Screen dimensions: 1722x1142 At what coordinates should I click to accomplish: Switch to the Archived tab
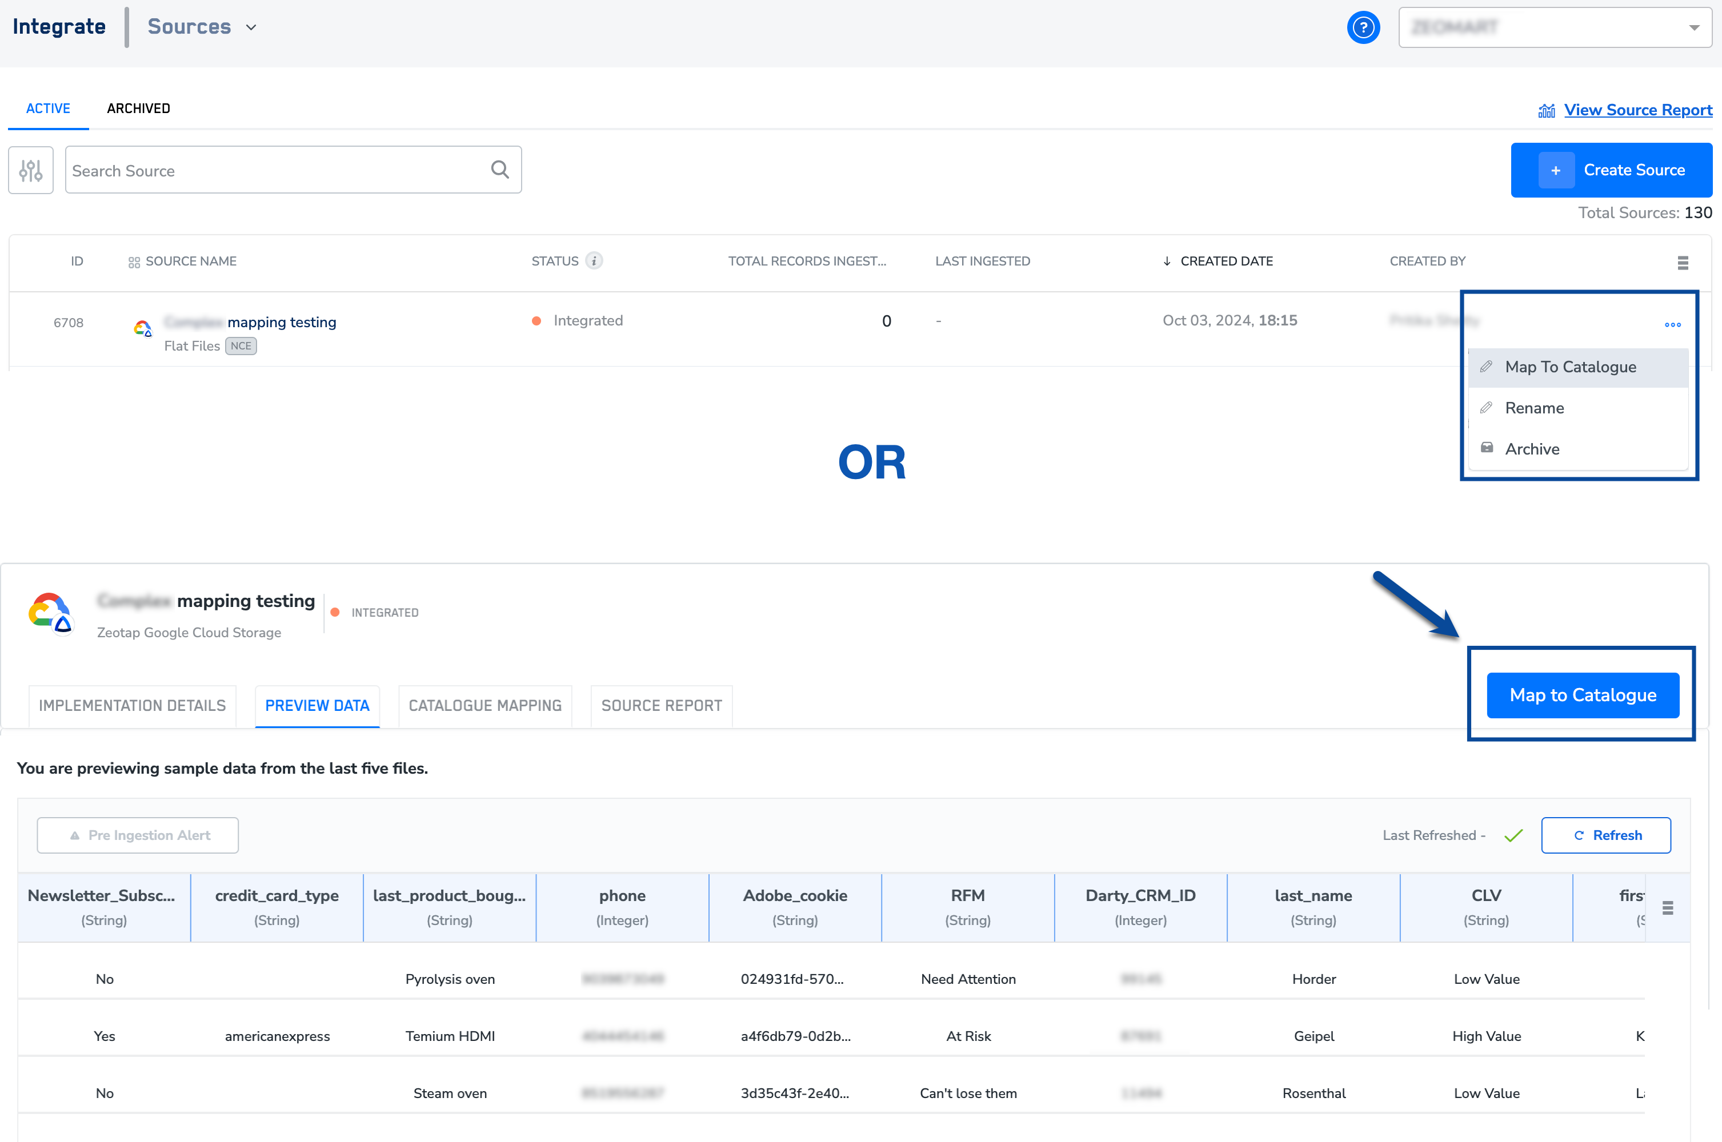click(138, 108)
